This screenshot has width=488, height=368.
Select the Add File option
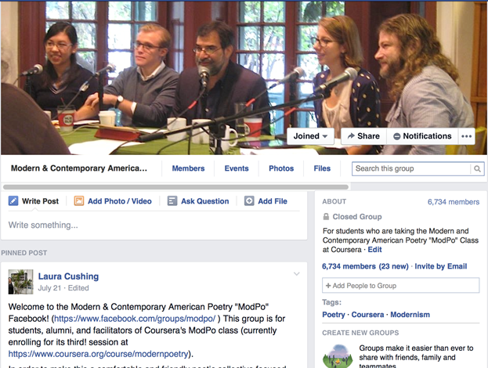tap(266, 201)
